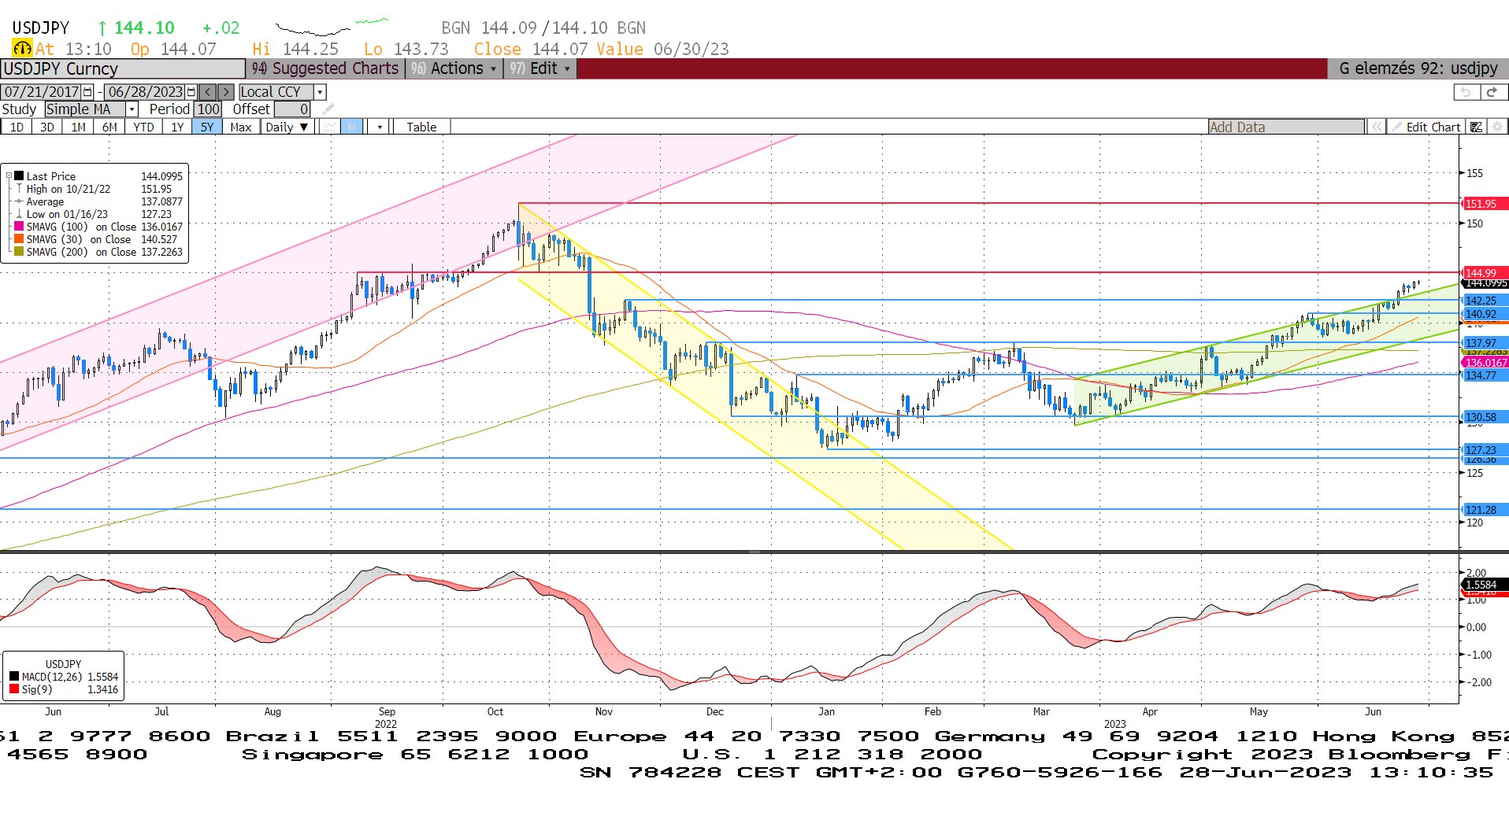Click the Table view button
This screenshot has width=1509, height=816.
(421, 127)
